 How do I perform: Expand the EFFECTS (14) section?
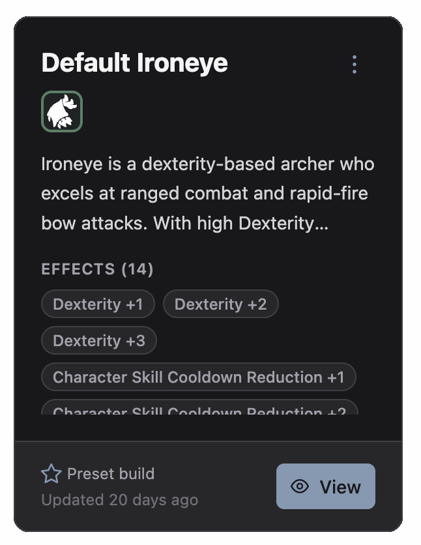[x=96, y=269]
